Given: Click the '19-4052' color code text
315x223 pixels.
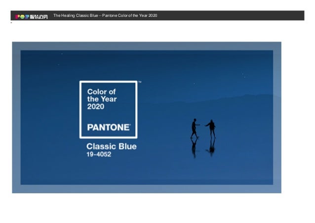Looking at the screenshot, I should click(x=99, y=154).
